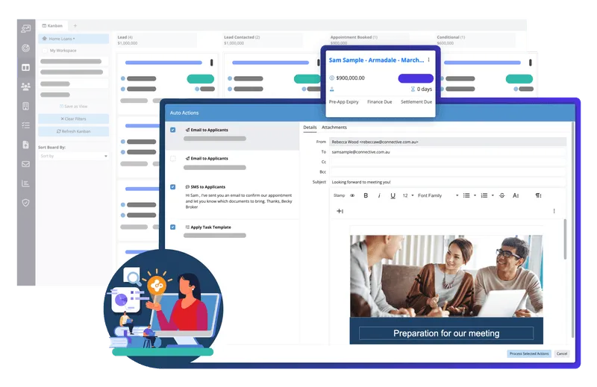The height and width of the screenshot is (387, 597).
Task: Open the editor's vertical dots more menu
Action: (x=554, y=211)
